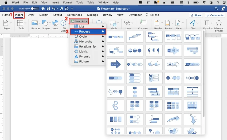This screenshot has width=227, height=140.
Task: Select the Hierarchy SmartArt category
Action: pyautogui.click(x=88, y=42)
